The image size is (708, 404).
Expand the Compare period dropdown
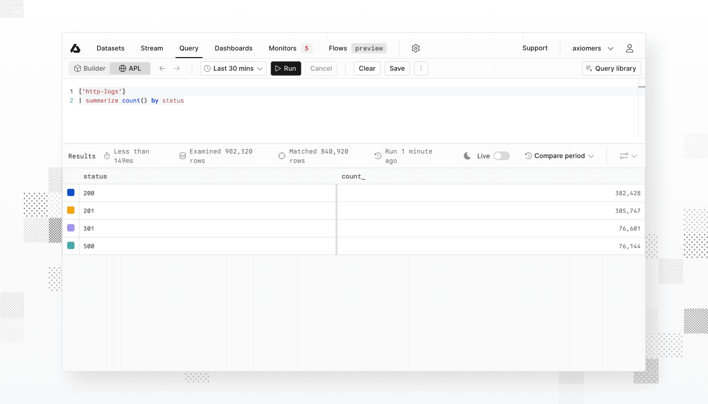(559, 156)
